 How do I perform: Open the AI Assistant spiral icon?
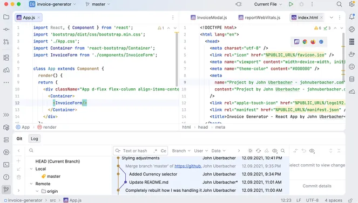pyautogui.click(x=352, y=29)
